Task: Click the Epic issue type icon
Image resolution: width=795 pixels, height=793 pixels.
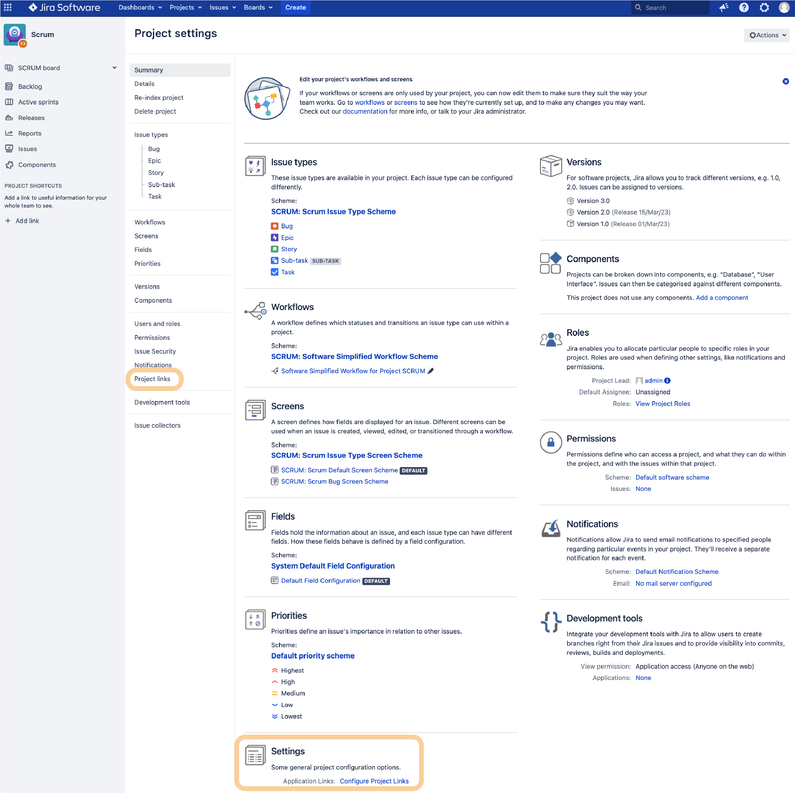Action: pos(274,238)
